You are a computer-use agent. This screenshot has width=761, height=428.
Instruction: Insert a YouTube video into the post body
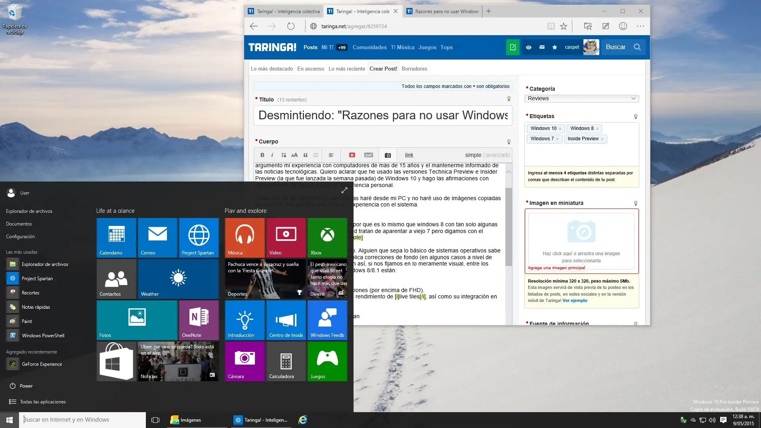[x=352, y=155]
